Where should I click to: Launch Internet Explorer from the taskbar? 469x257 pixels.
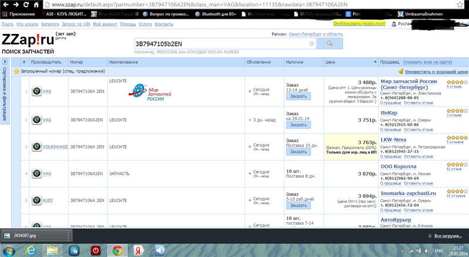click(31, 251)
